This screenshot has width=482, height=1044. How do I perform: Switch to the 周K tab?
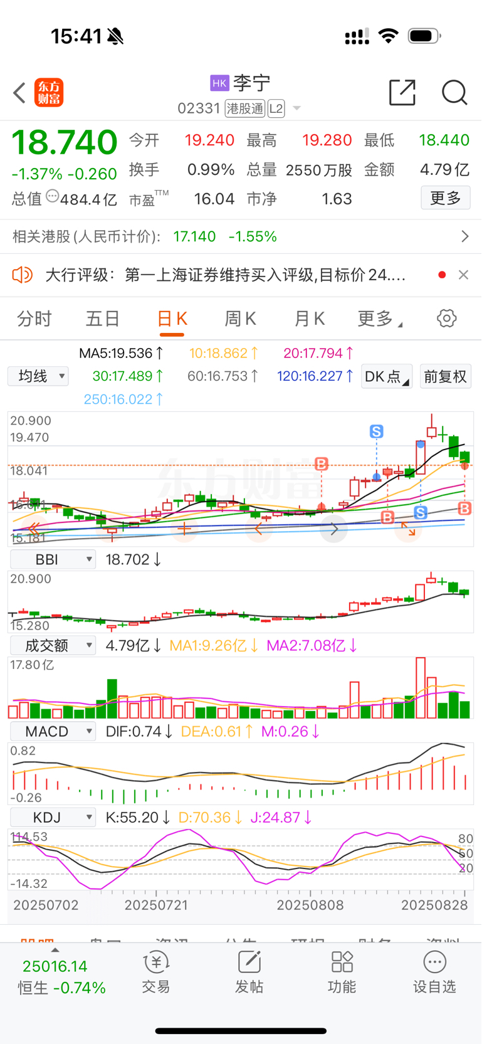[x=240, y=319]
